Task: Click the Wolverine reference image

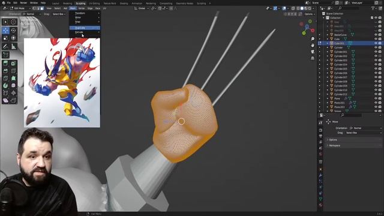Action: 62,83
